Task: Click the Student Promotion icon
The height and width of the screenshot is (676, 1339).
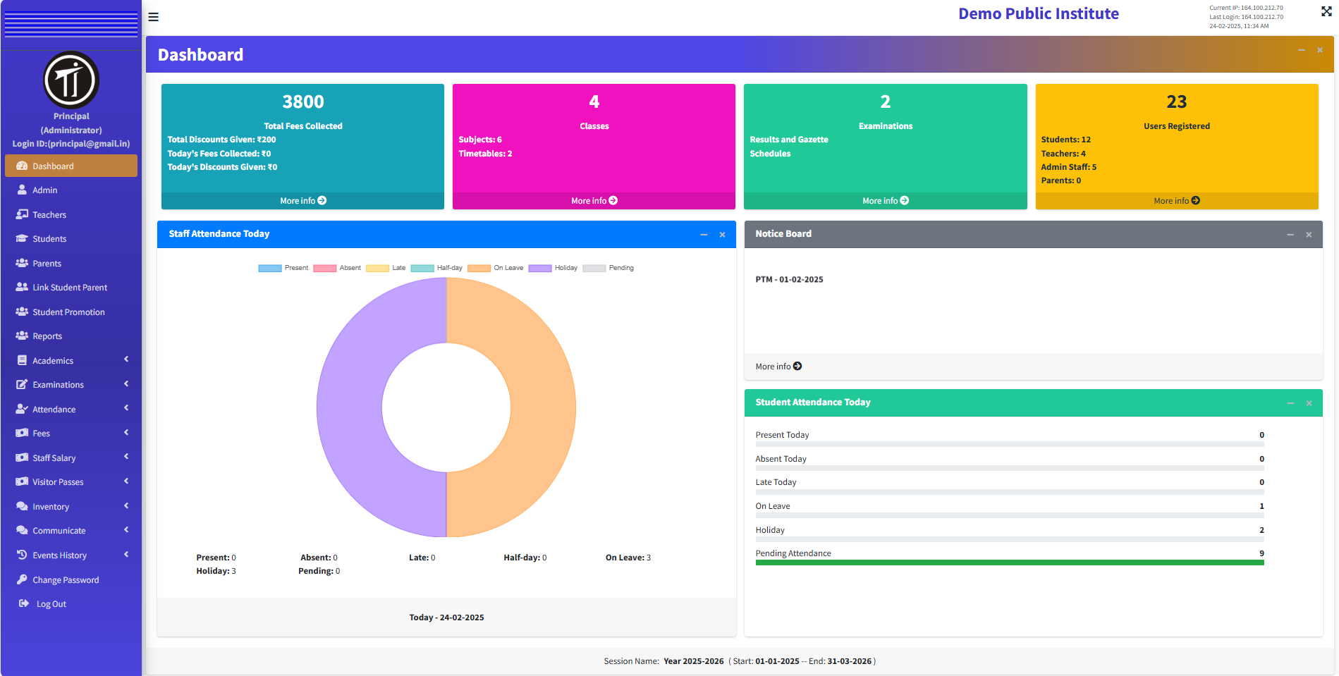Action: coord(22,312)
